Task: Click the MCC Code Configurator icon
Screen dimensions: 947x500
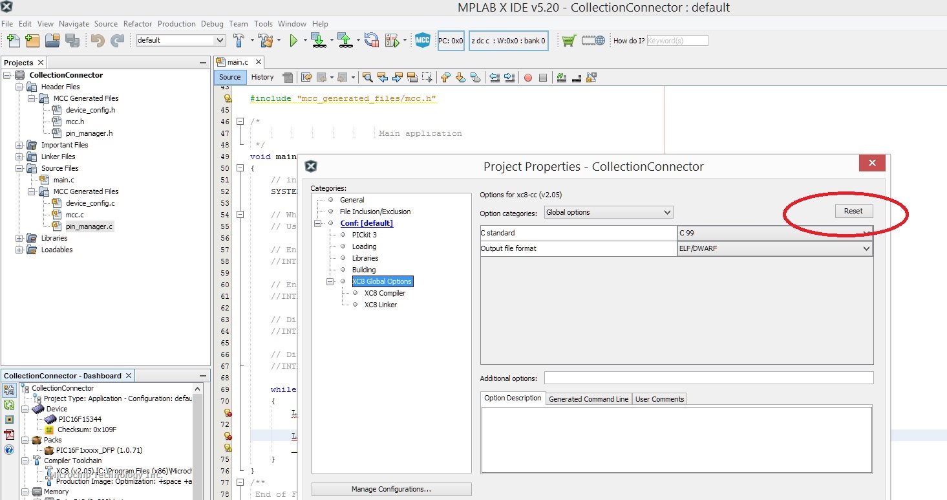Action: pos(422,40)
